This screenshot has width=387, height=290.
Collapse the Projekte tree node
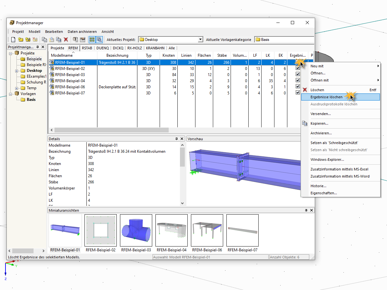click(x=11, y=53)
